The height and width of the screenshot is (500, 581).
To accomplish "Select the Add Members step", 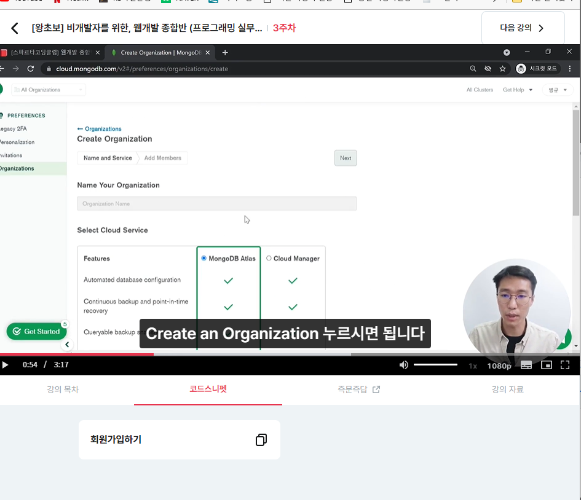I will (163, 158).
